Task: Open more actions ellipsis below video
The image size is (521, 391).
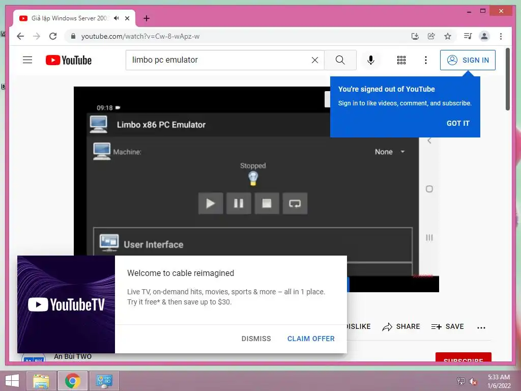Action: [481, 327]
